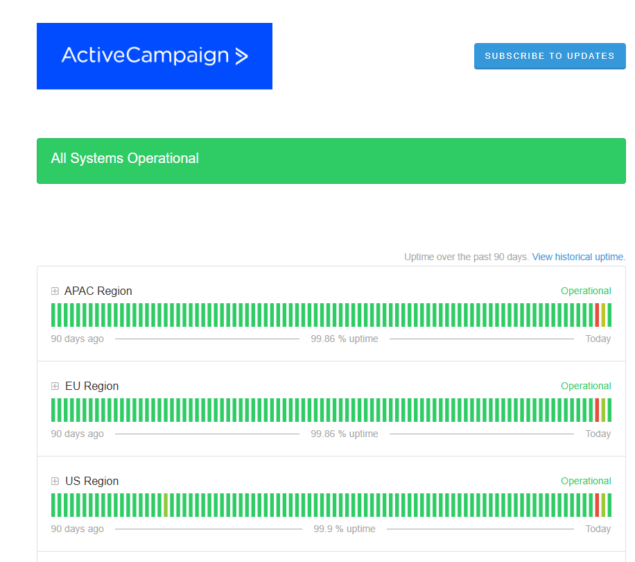Select the yellow bar in APAC Region timeline
The width and height of the screenshot is (635, 562).
coord(603,315)
